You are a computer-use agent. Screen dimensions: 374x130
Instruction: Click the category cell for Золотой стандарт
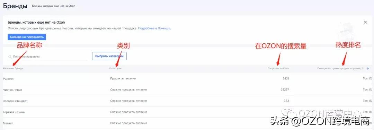pos(128,101)
